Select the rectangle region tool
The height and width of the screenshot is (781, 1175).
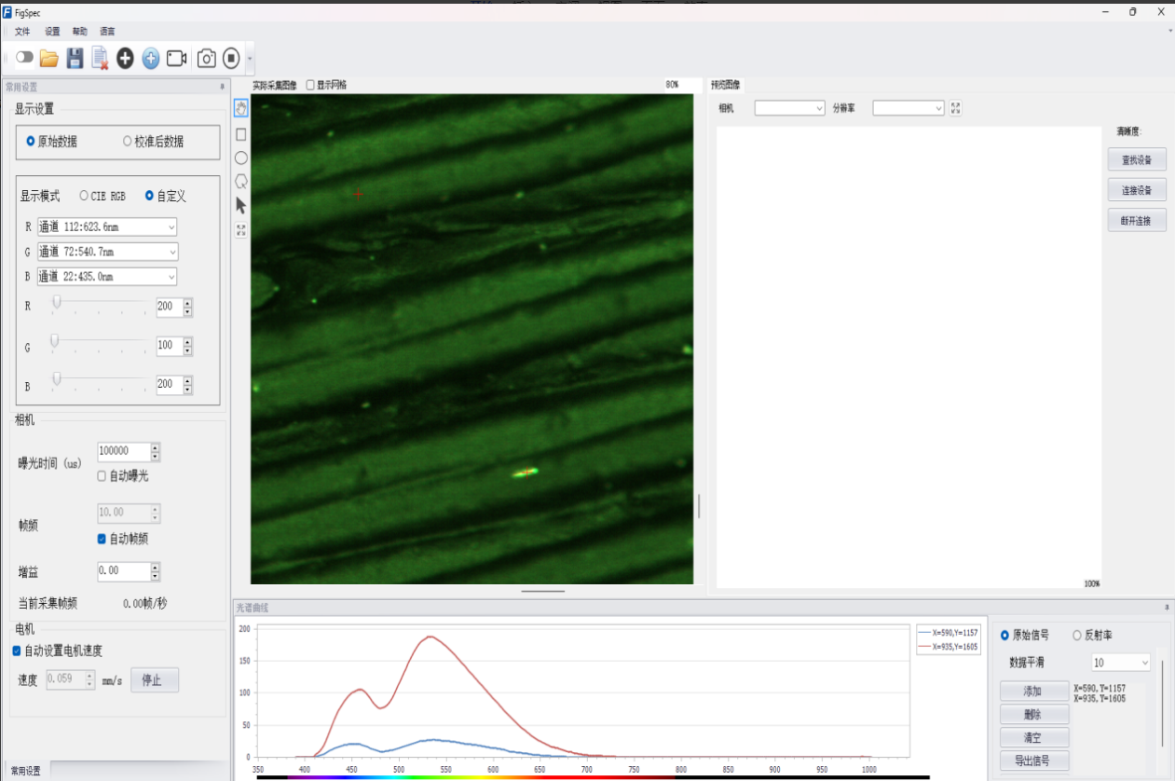(241, 134)
